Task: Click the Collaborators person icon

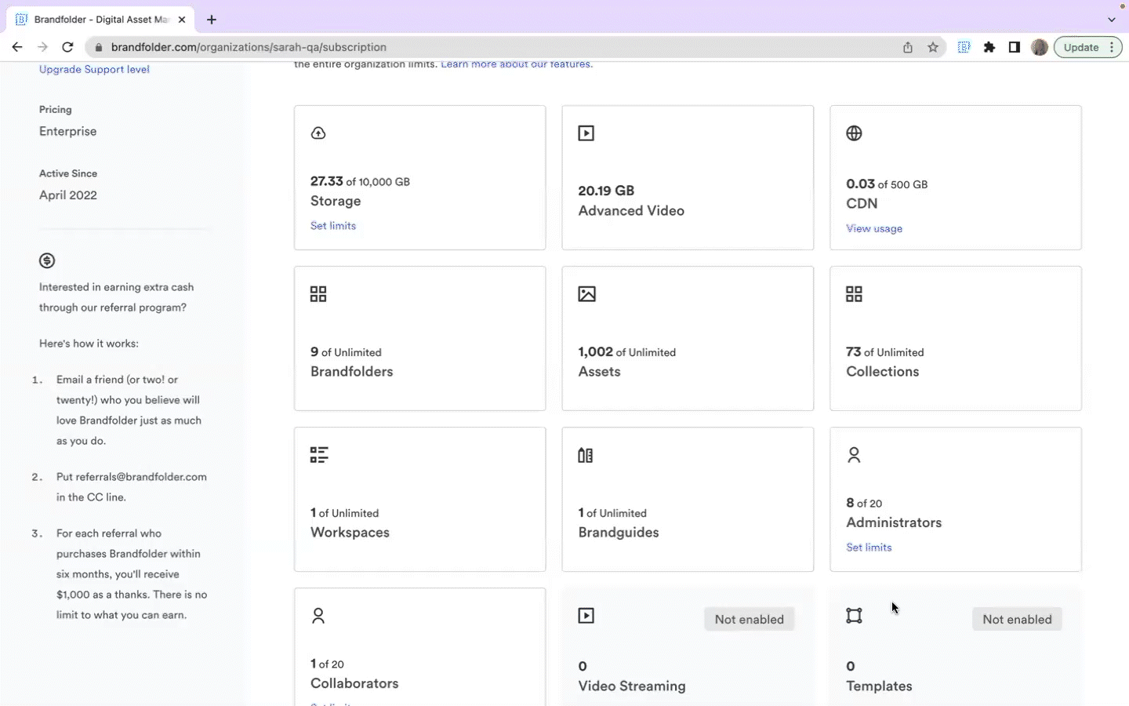Action: 318,616
